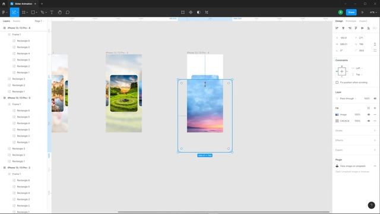This screenshot has height=214, width=380.
Task: Open a new tab with plus button
Action: tap(42, 4)
